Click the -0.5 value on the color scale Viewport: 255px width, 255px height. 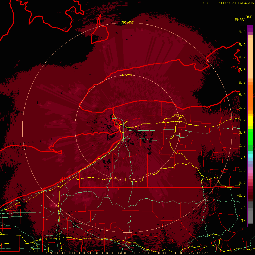241,195
